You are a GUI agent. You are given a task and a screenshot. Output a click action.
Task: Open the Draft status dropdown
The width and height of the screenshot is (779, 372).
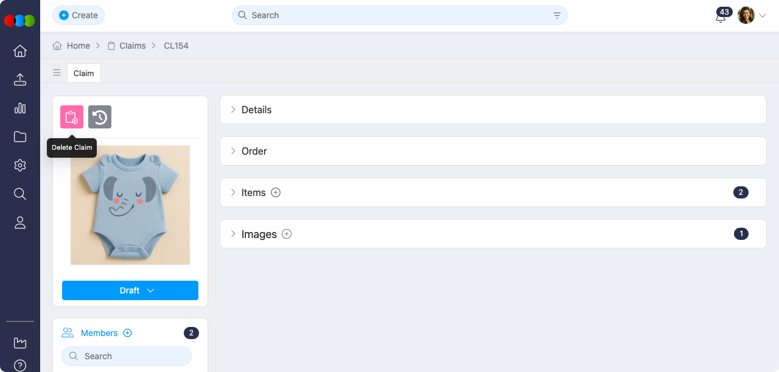pyautogui.click(x=130, y=290)
